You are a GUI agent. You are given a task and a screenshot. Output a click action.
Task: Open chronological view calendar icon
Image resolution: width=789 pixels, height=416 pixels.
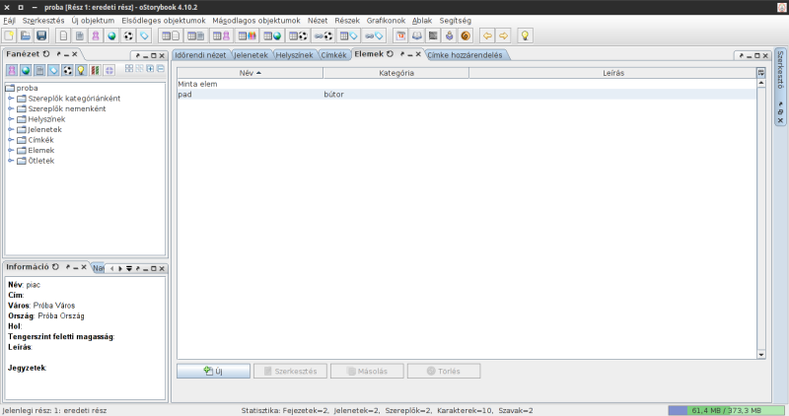[401, 35]
